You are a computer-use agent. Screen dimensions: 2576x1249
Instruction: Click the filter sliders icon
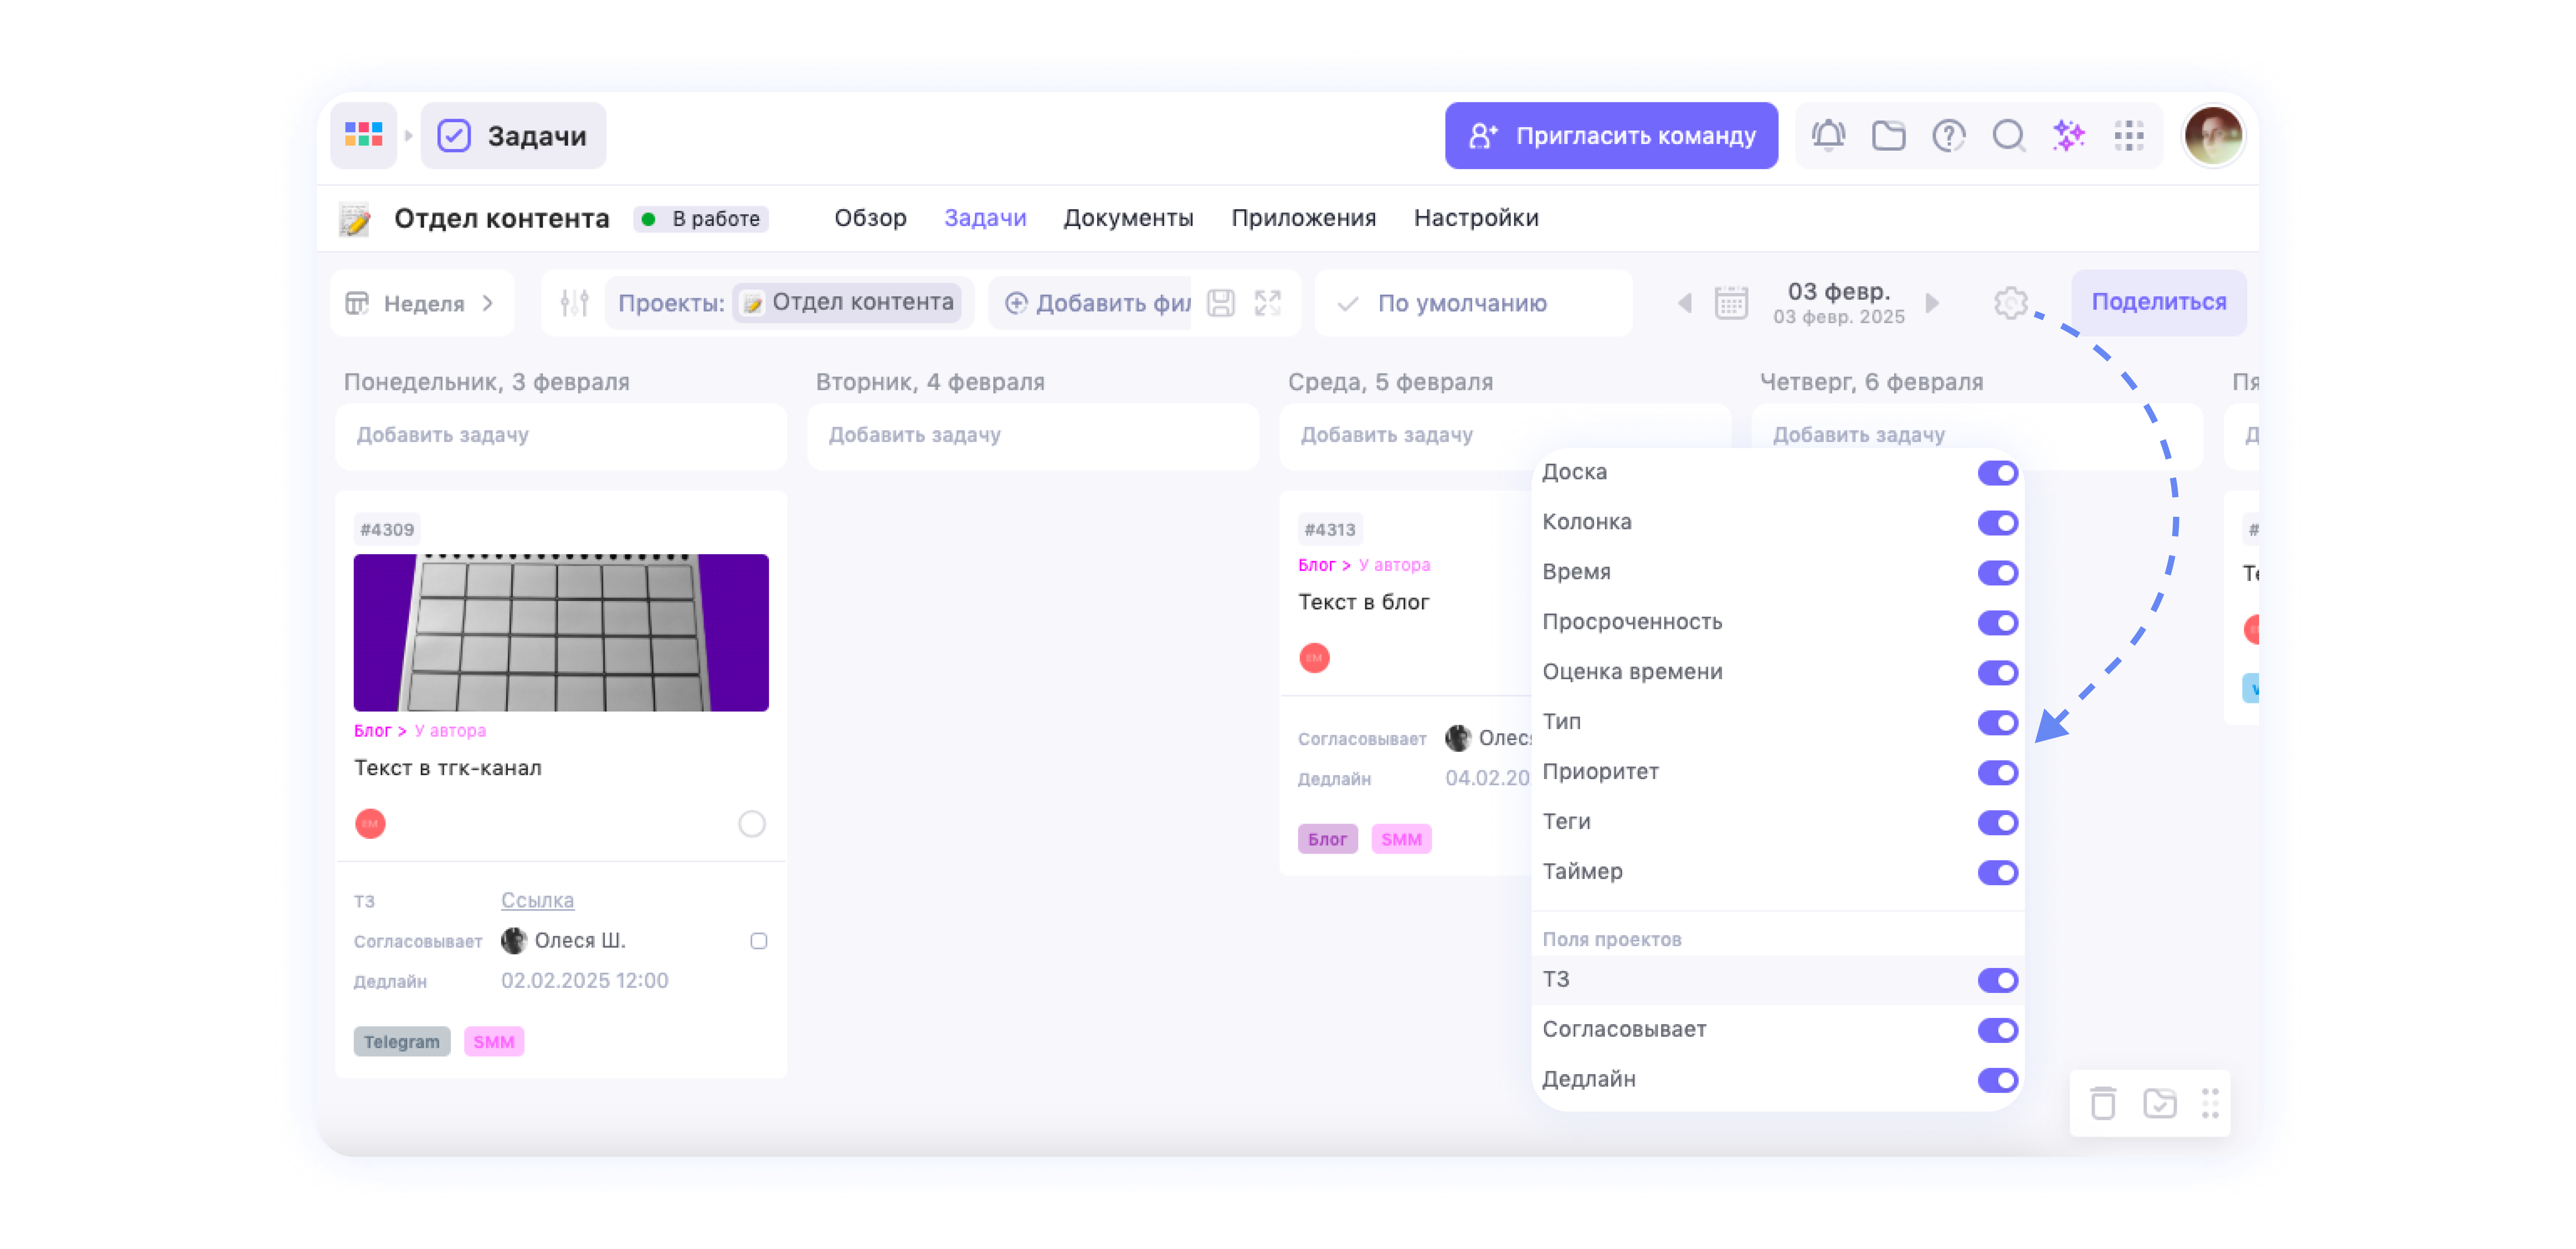click(x=574, y=302)
